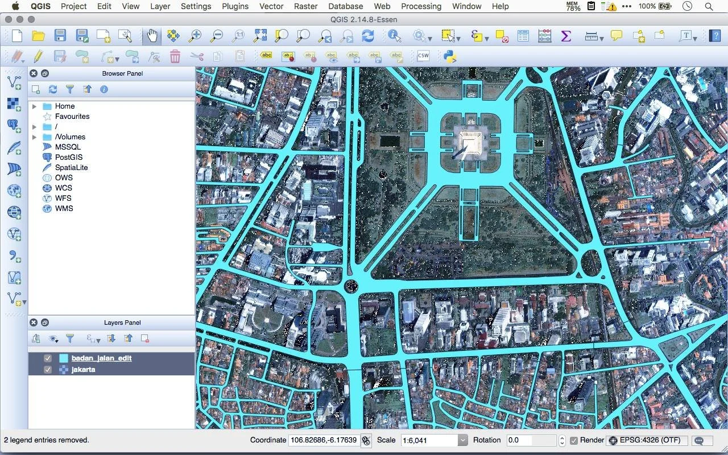
Task: Toggle the Render checkbox
Action: (x=574, y=440)
